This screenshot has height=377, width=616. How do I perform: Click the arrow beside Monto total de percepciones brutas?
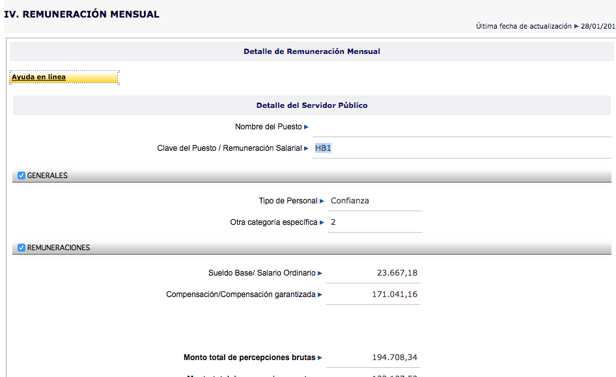tap(320, 357)
